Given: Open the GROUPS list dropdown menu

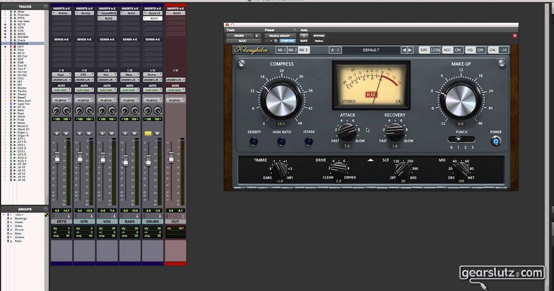Looking at the screenshot, I should point(45,209).
